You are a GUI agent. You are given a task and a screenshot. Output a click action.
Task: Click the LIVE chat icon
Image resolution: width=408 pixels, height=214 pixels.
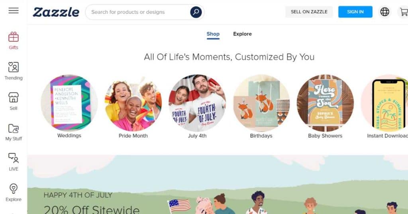click(x=14, y=158)
